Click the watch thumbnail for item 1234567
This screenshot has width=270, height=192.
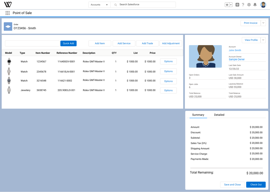[x=9, y=61]
